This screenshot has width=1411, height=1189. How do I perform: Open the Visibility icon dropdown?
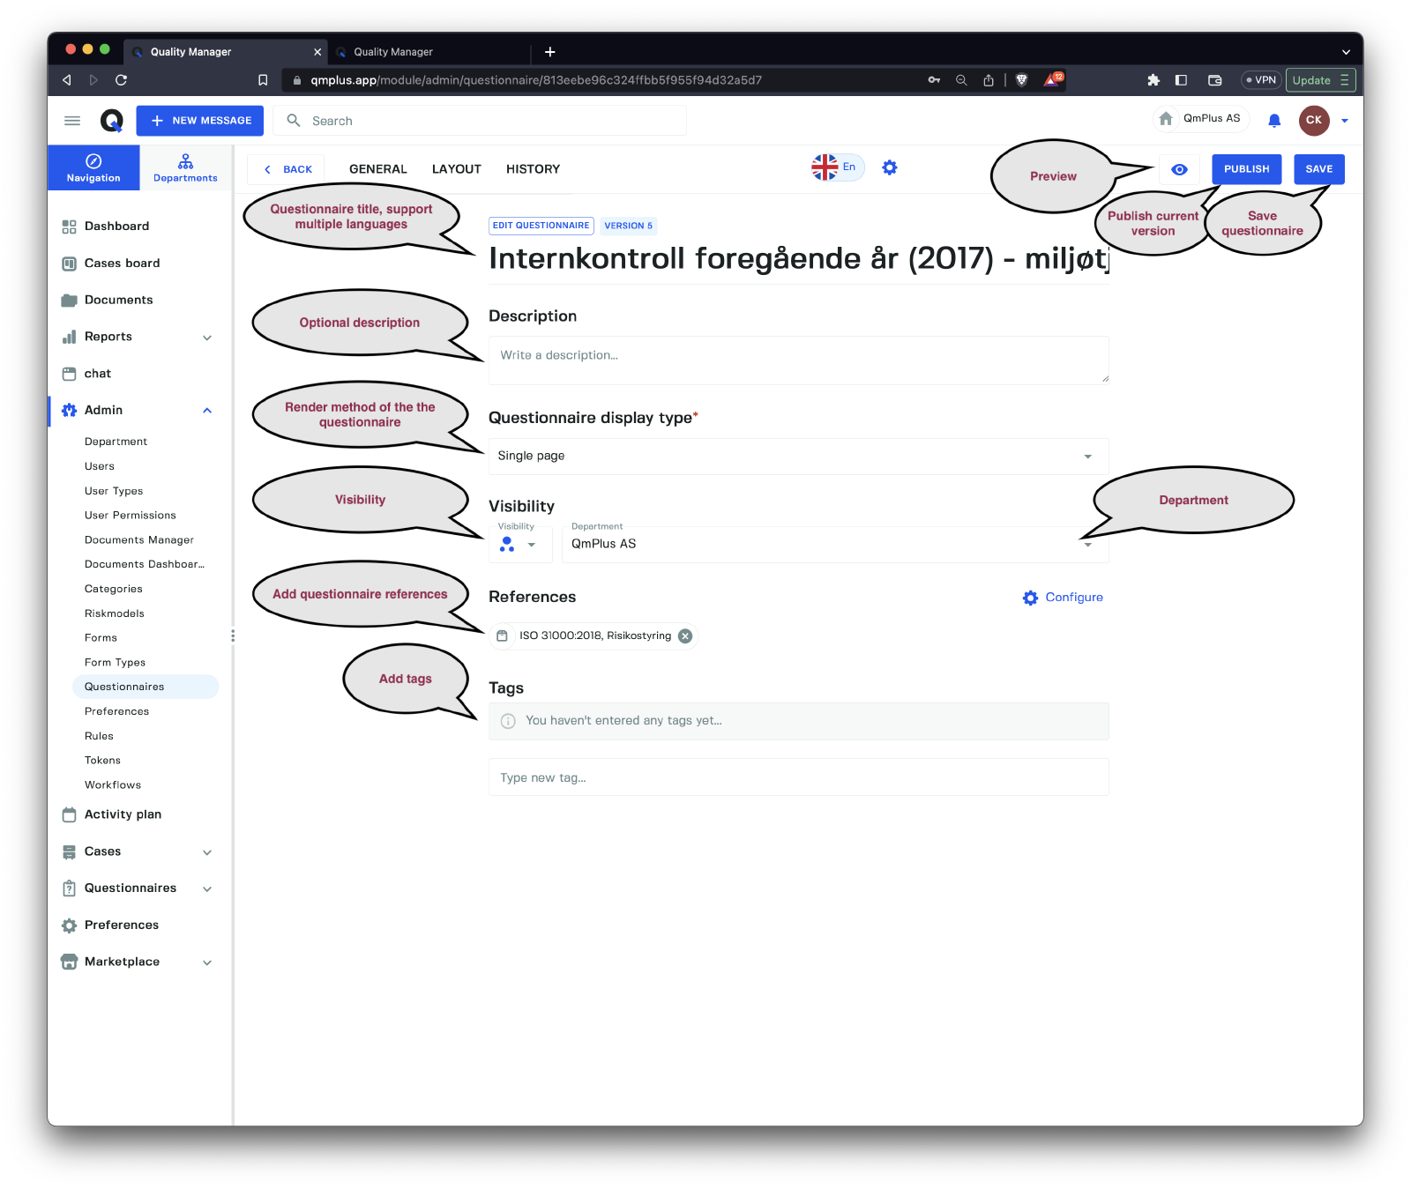point(519,545)
